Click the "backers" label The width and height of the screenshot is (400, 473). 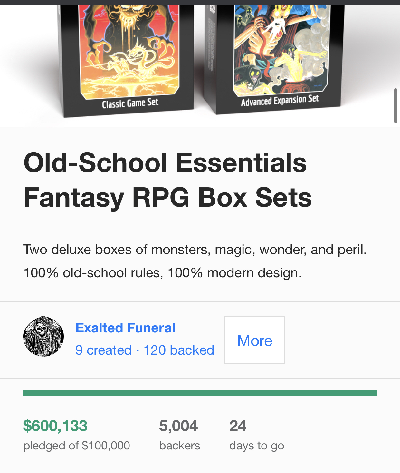tap(179, 446)
